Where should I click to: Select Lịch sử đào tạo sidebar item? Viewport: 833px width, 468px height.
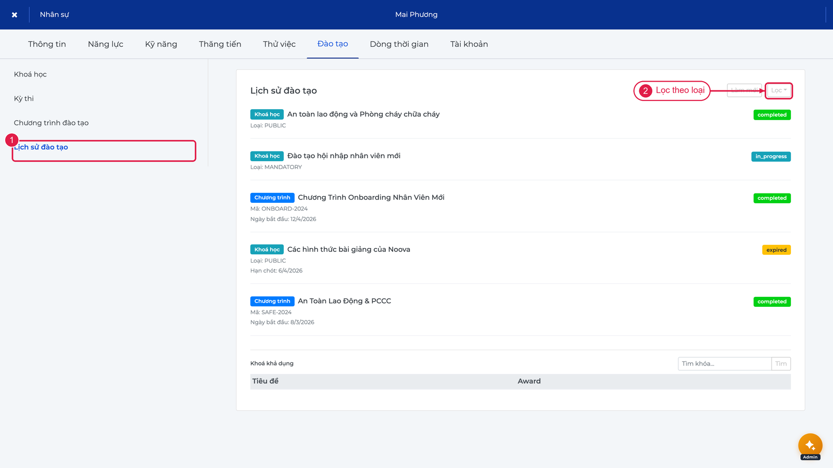click(41, 147)
